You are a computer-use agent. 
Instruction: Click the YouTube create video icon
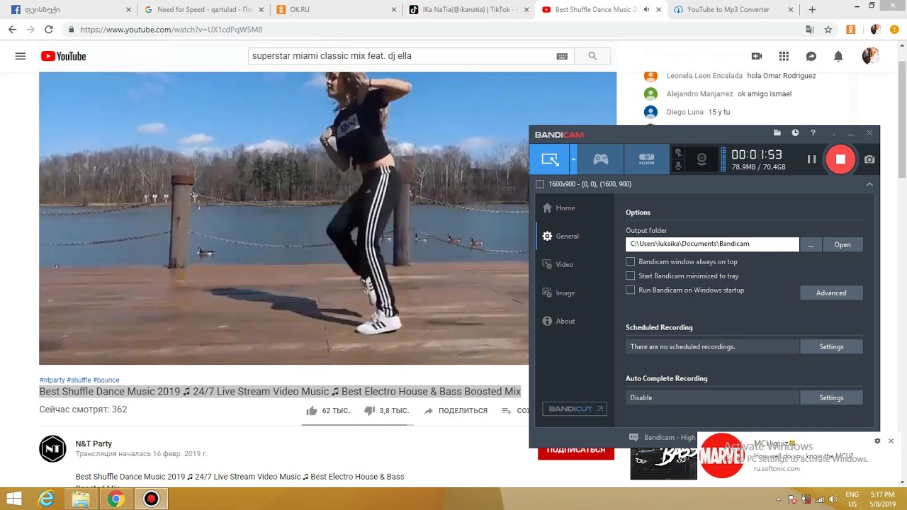(x=757, y=56)
